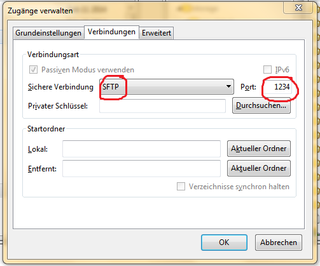Image resolution: width=320 pixels, height=266 pixels.
Task: Close the Zugänge verwalten dialog
Action: point(298,8)
